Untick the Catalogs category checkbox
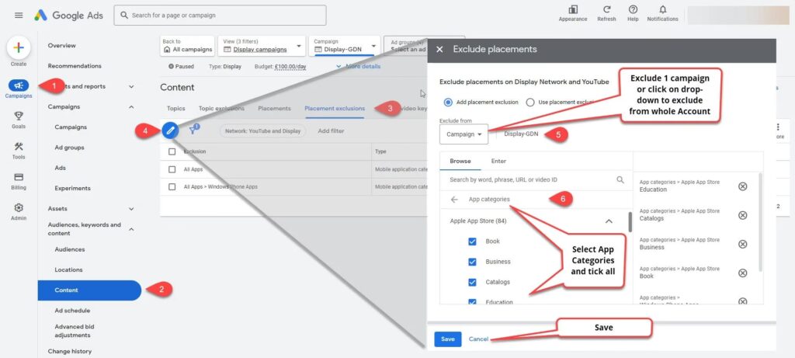 point(472,282)
